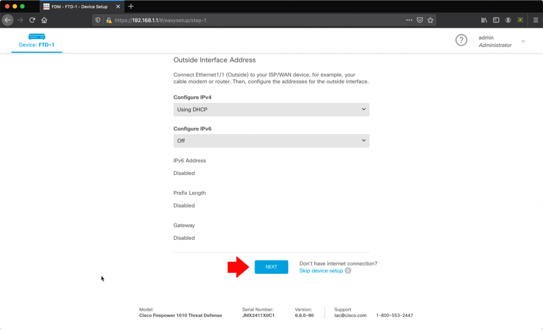Click the tracking protection shield icon
The width and height of the screenshot is (543, 330).
coord(99,20)
